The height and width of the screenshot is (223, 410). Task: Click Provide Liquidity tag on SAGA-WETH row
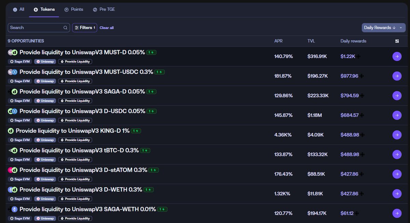click(75, 219)
